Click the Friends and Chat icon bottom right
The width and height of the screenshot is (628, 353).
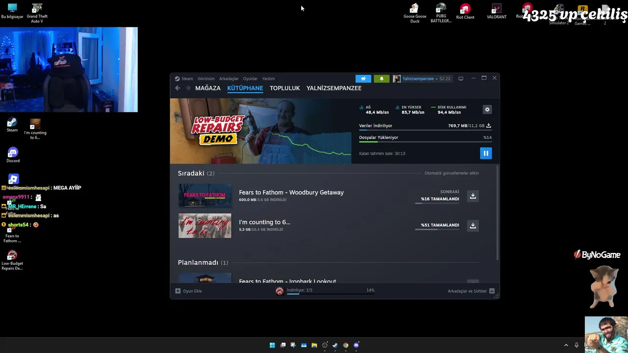coord(492,291)
